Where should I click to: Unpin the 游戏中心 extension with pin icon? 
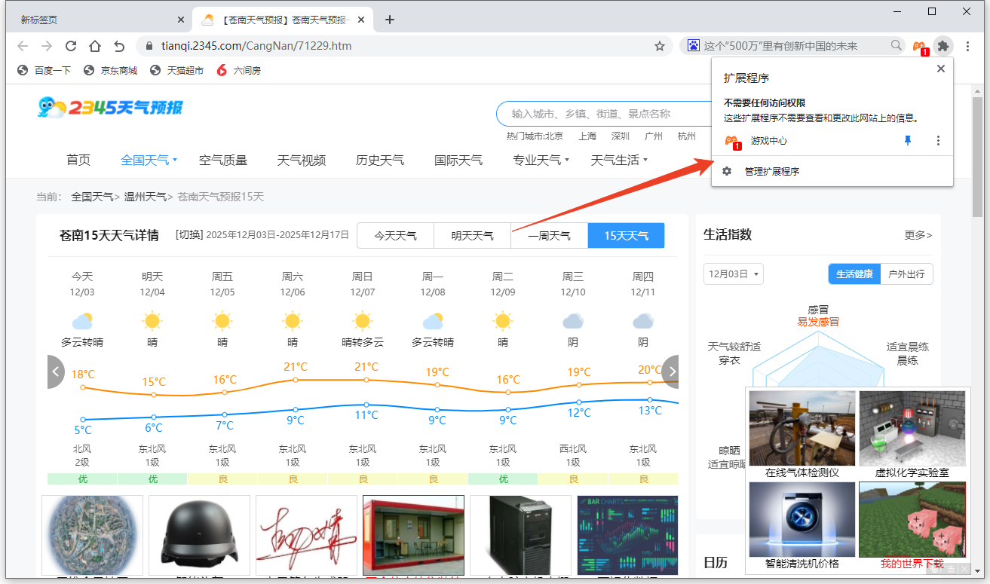tap(908, 141)
